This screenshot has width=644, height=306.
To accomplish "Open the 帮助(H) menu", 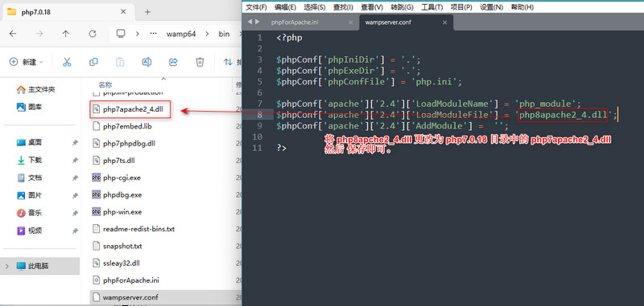I will 522,7.
